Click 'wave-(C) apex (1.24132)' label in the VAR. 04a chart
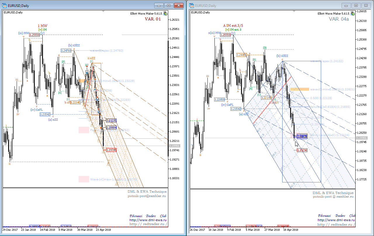 pyautogui.click(x=327, y=61)
